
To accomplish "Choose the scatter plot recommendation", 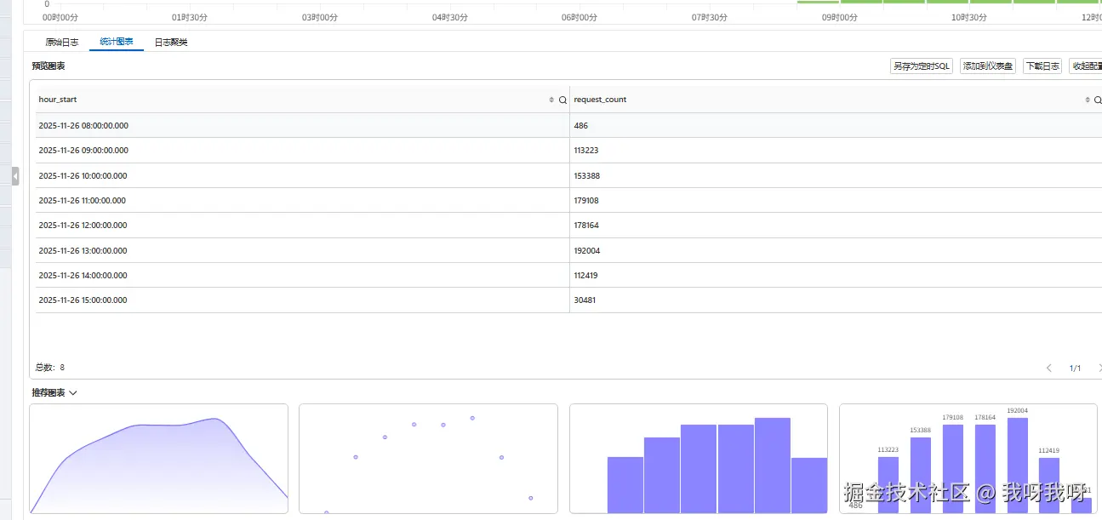I will click(x=428, y=459).
